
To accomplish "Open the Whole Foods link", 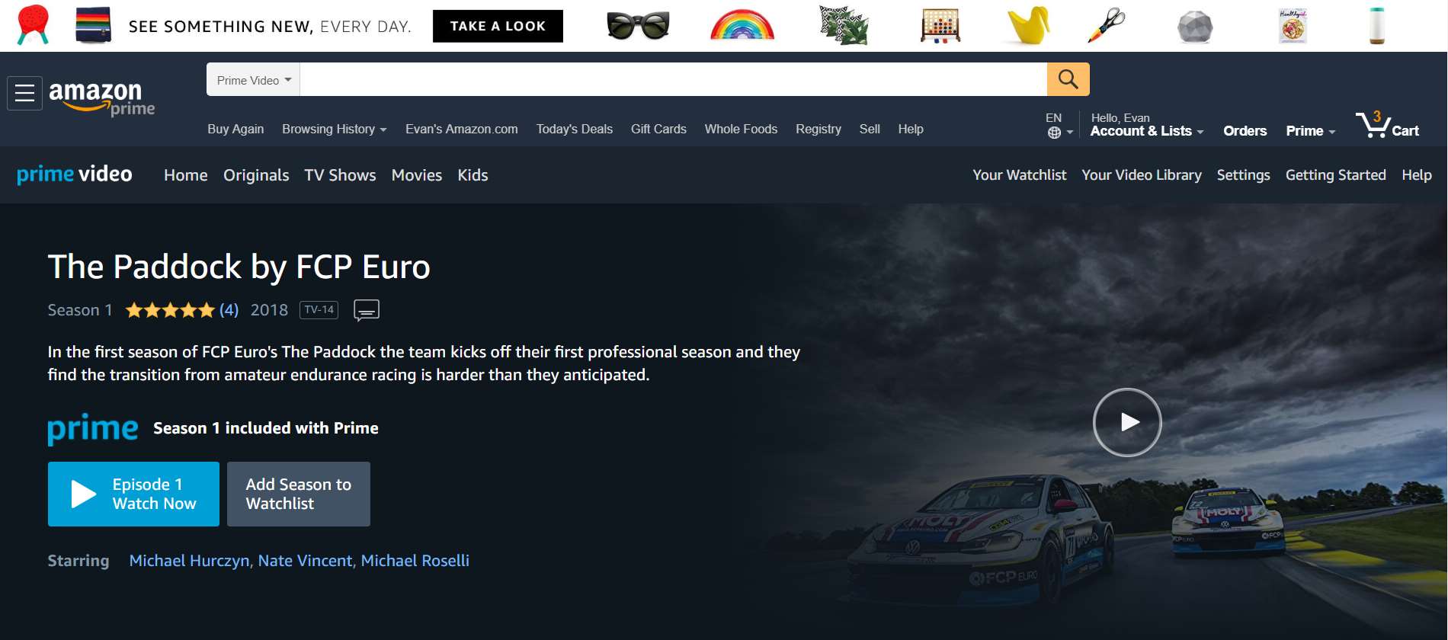I will coord(741,130).
